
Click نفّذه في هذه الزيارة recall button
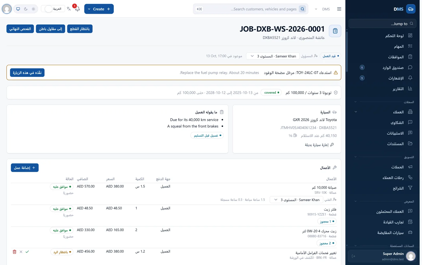pos(27,73)
